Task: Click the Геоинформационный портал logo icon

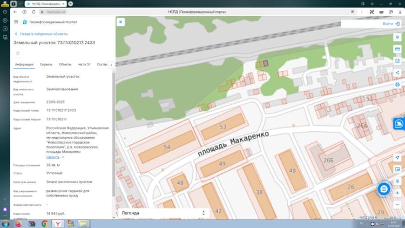Action: (25, 22)
